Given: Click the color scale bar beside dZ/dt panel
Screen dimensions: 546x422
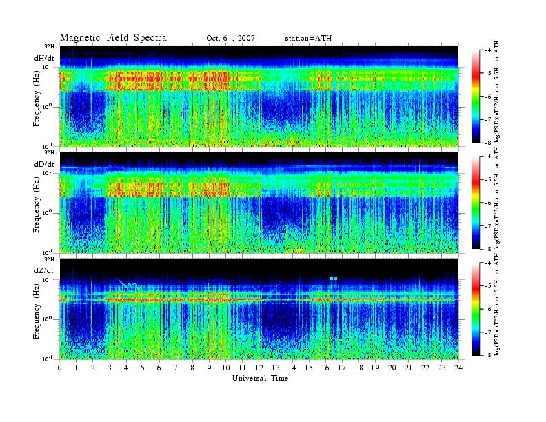Looking at the screenshot, I should click(x=475, y=309).
